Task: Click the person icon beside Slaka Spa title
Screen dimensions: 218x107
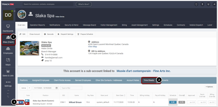Action: click(31, 14)
